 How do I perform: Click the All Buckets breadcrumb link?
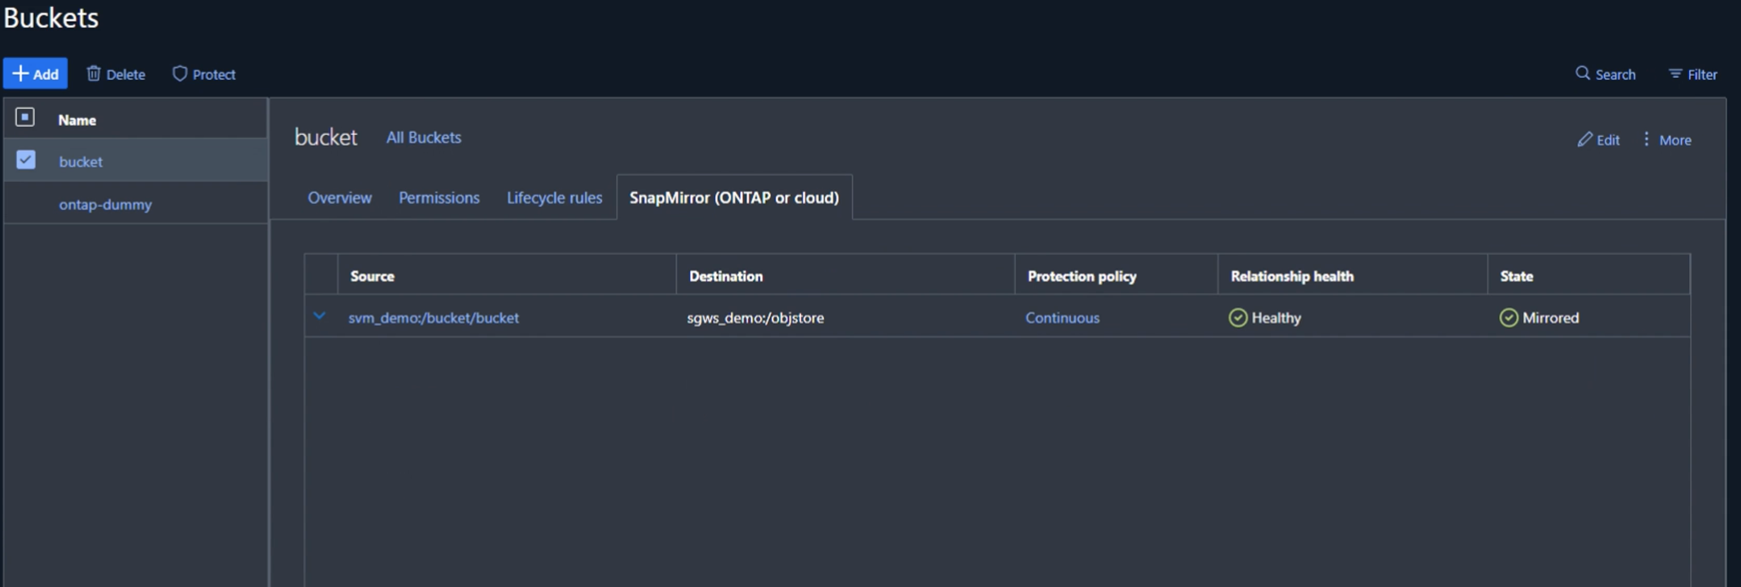tap(424, 136)
